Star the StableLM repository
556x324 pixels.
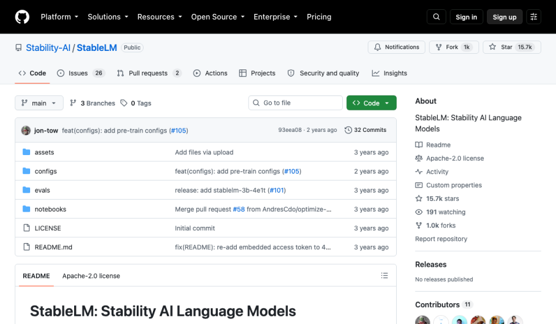point(511,47)
